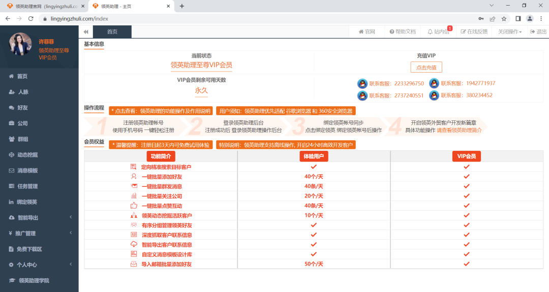Reload the page in the browser
This screenshot has width=549, height=292.
pyautogui.click(x=31, y=18)
